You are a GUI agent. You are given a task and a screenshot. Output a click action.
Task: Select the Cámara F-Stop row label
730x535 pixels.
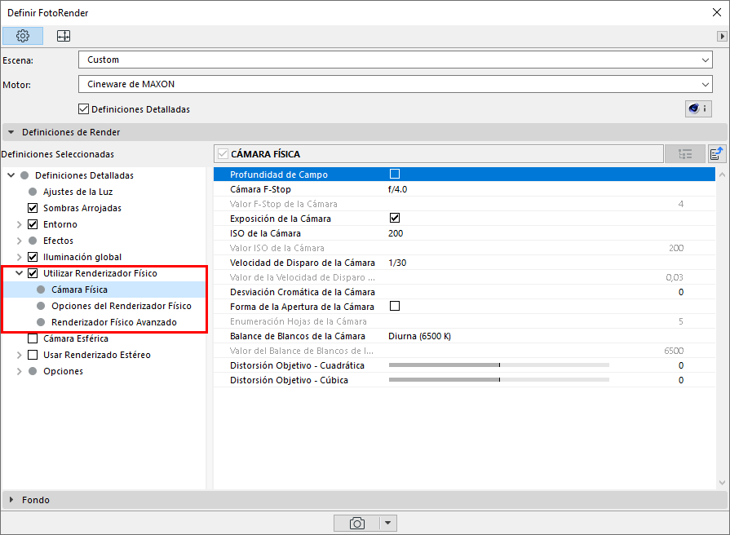(260, 189)
